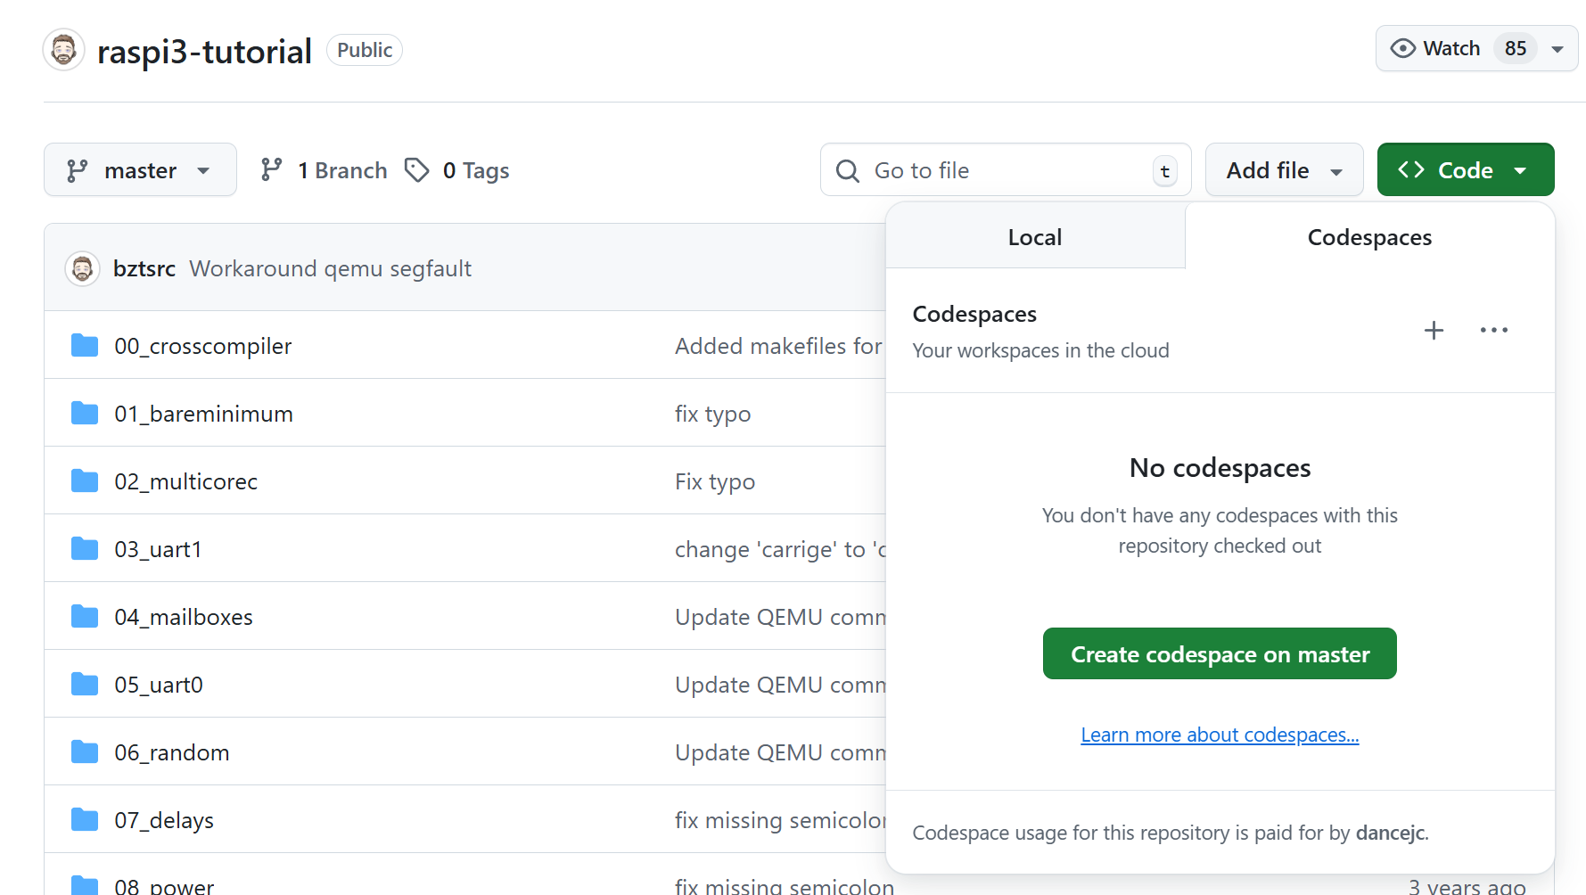Screen dimensions: 1586x895
Task: Click the tag icon next to 0 Tags
Action: tap(416, 170)
